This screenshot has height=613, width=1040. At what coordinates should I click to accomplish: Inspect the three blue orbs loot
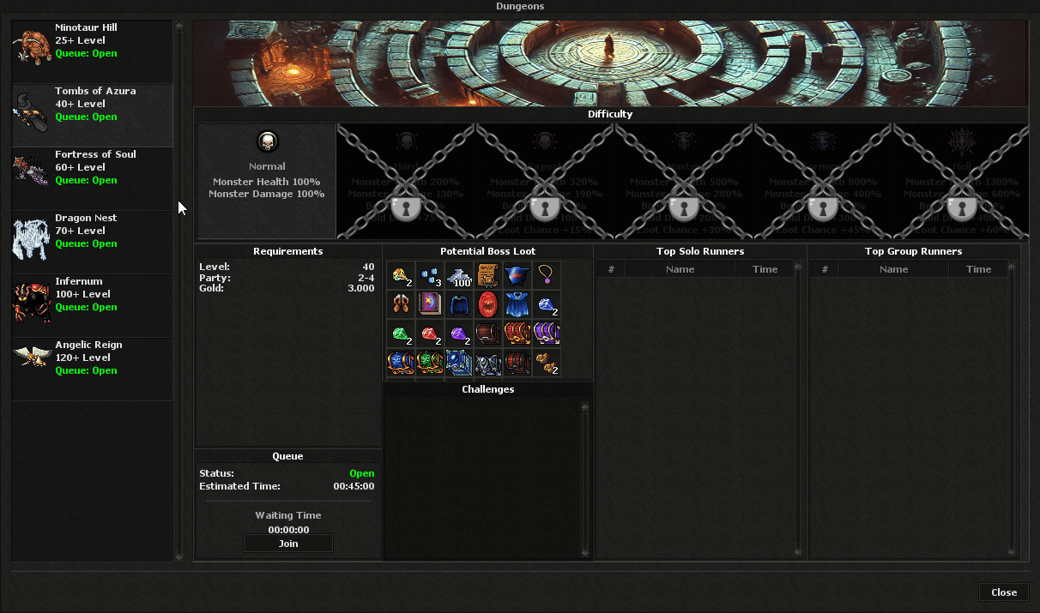(430, 276)
